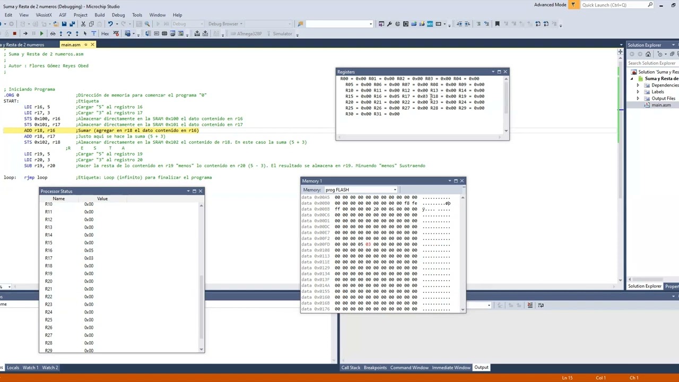679x382 pixels.
Task: Open the Help menu
Action: point(177,15)
